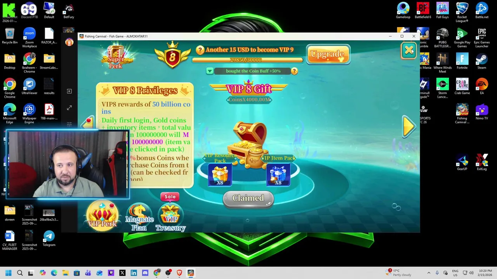Open Fall Guys desktop icon

pyautogui.click(x=442, y=10)
